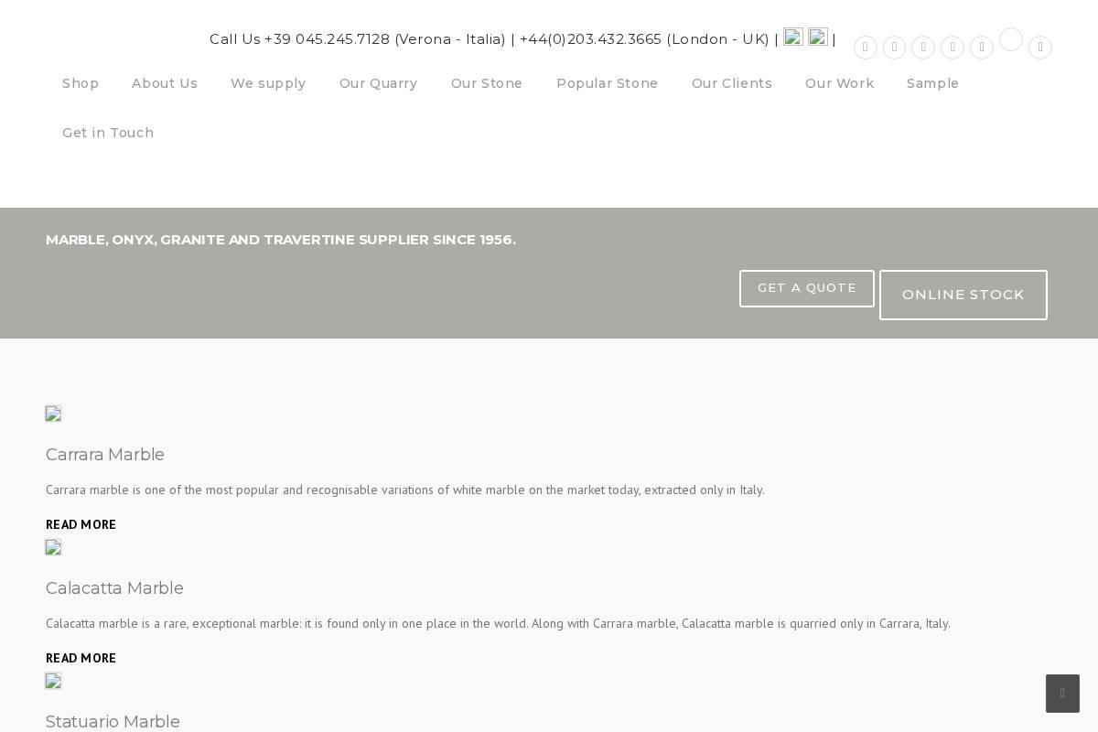
Task: Click the fifth social media icon
Action: pyautogui.click(x=982, y=48)
